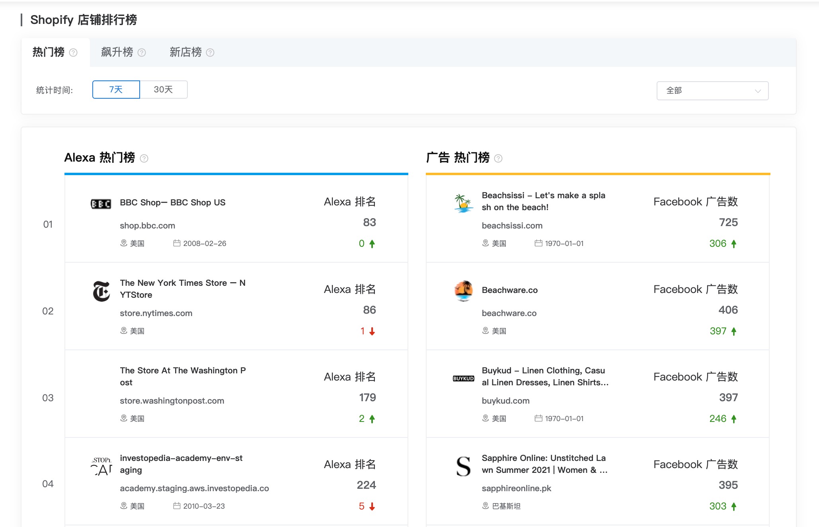Image resolution: width=819 pixels, height=527 pixels.
Task: Open beachsissi.com link
Action: 512,226
